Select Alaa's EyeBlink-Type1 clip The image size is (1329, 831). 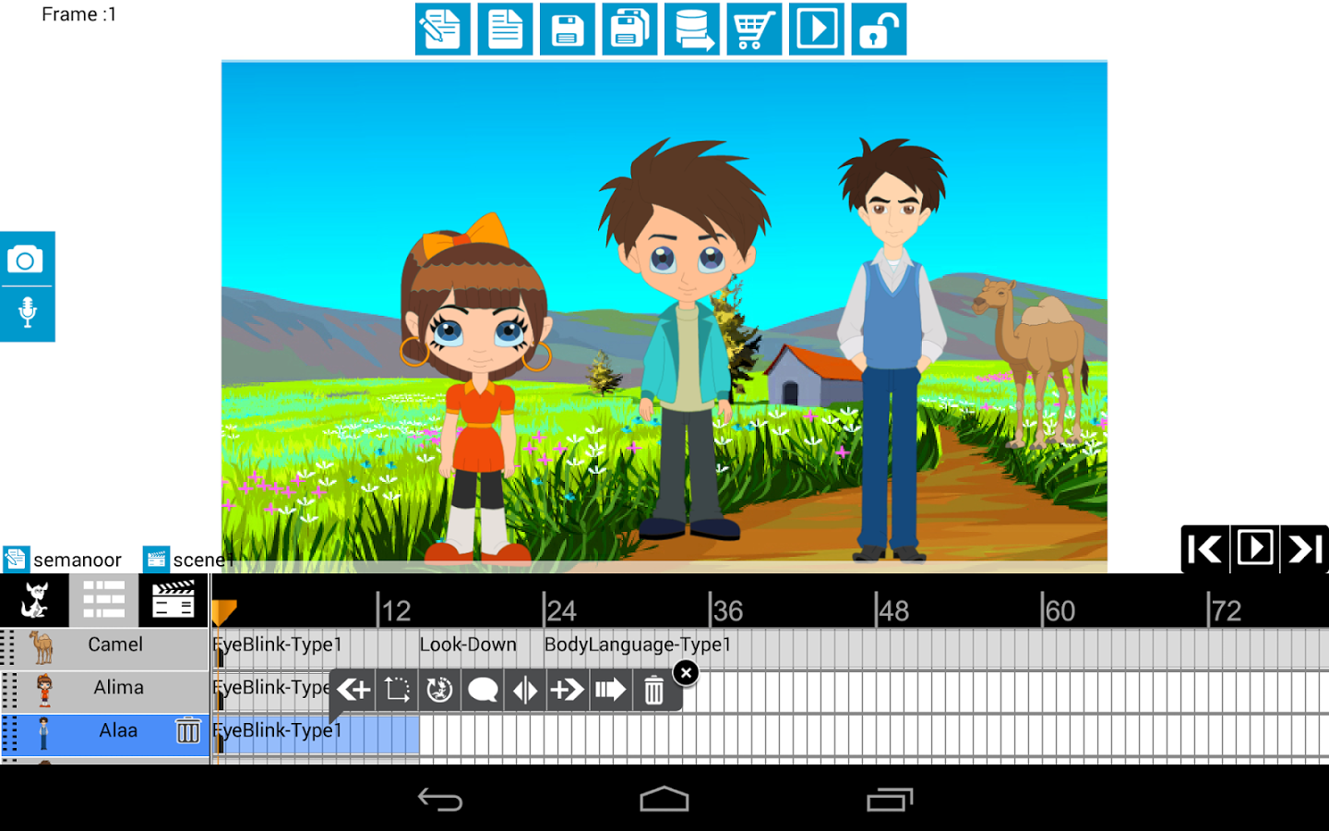click(316, 733)
